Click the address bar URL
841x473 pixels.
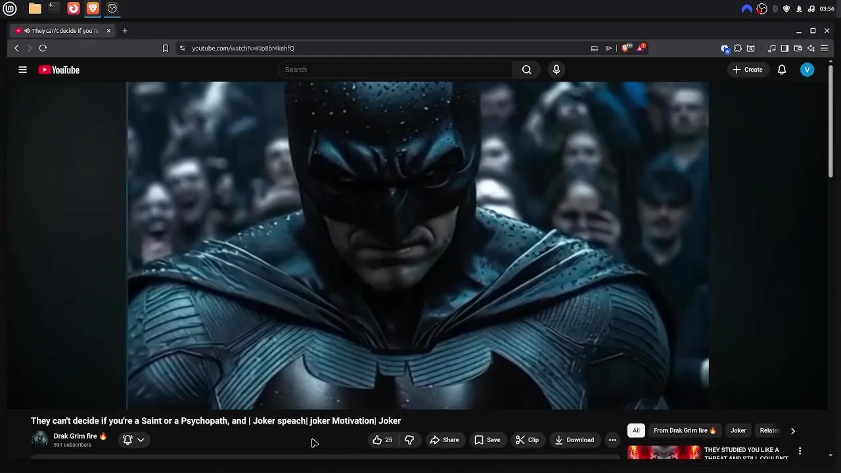click(x=243, y=48)
